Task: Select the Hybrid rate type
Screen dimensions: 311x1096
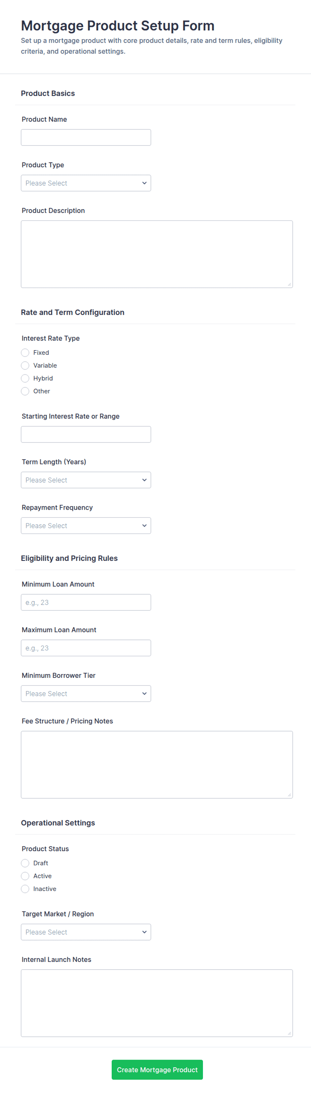Action: tap(25, 378)
